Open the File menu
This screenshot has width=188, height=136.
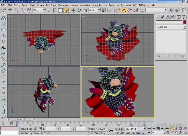click(x=3, y=5)
